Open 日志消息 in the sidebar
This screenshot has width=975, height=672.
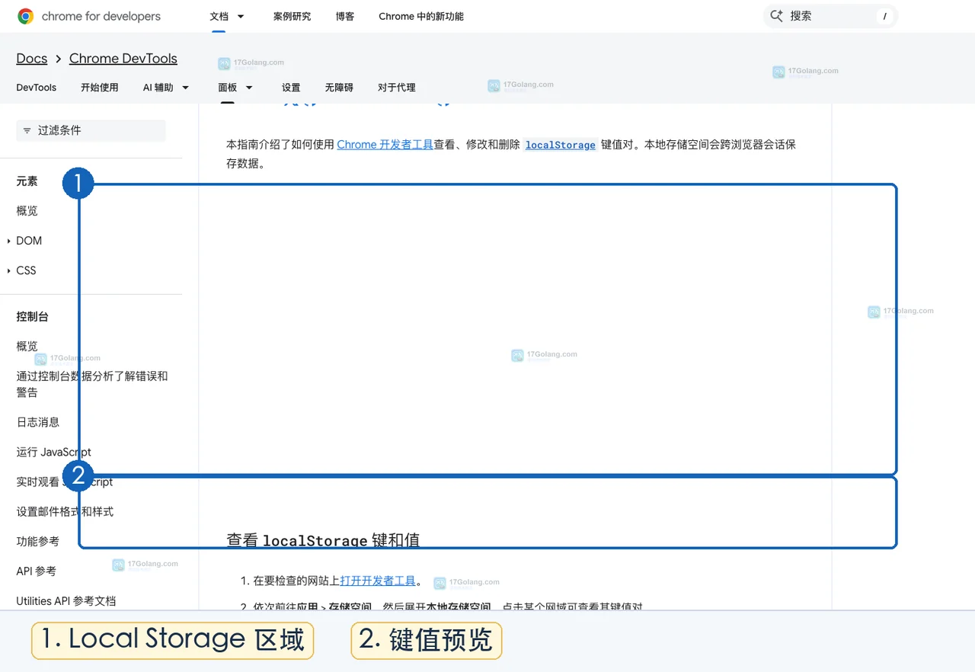coord(38,422)
